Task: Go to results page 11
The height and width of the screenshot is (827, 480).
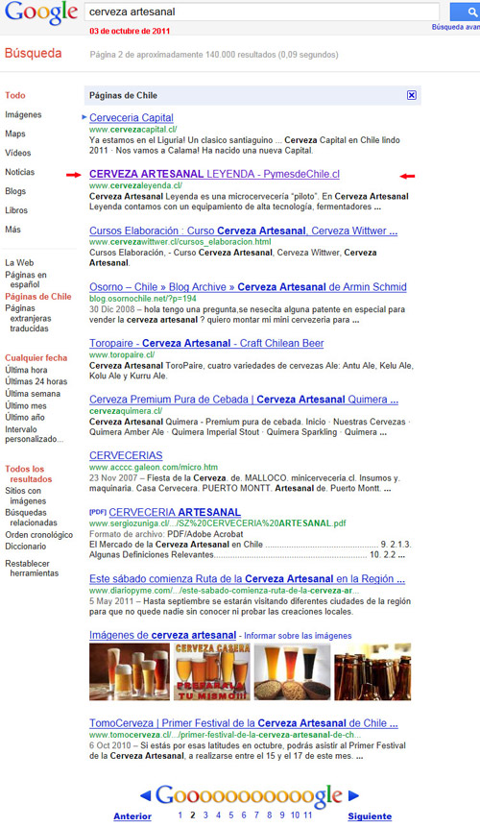Action: tap(308, 815)
